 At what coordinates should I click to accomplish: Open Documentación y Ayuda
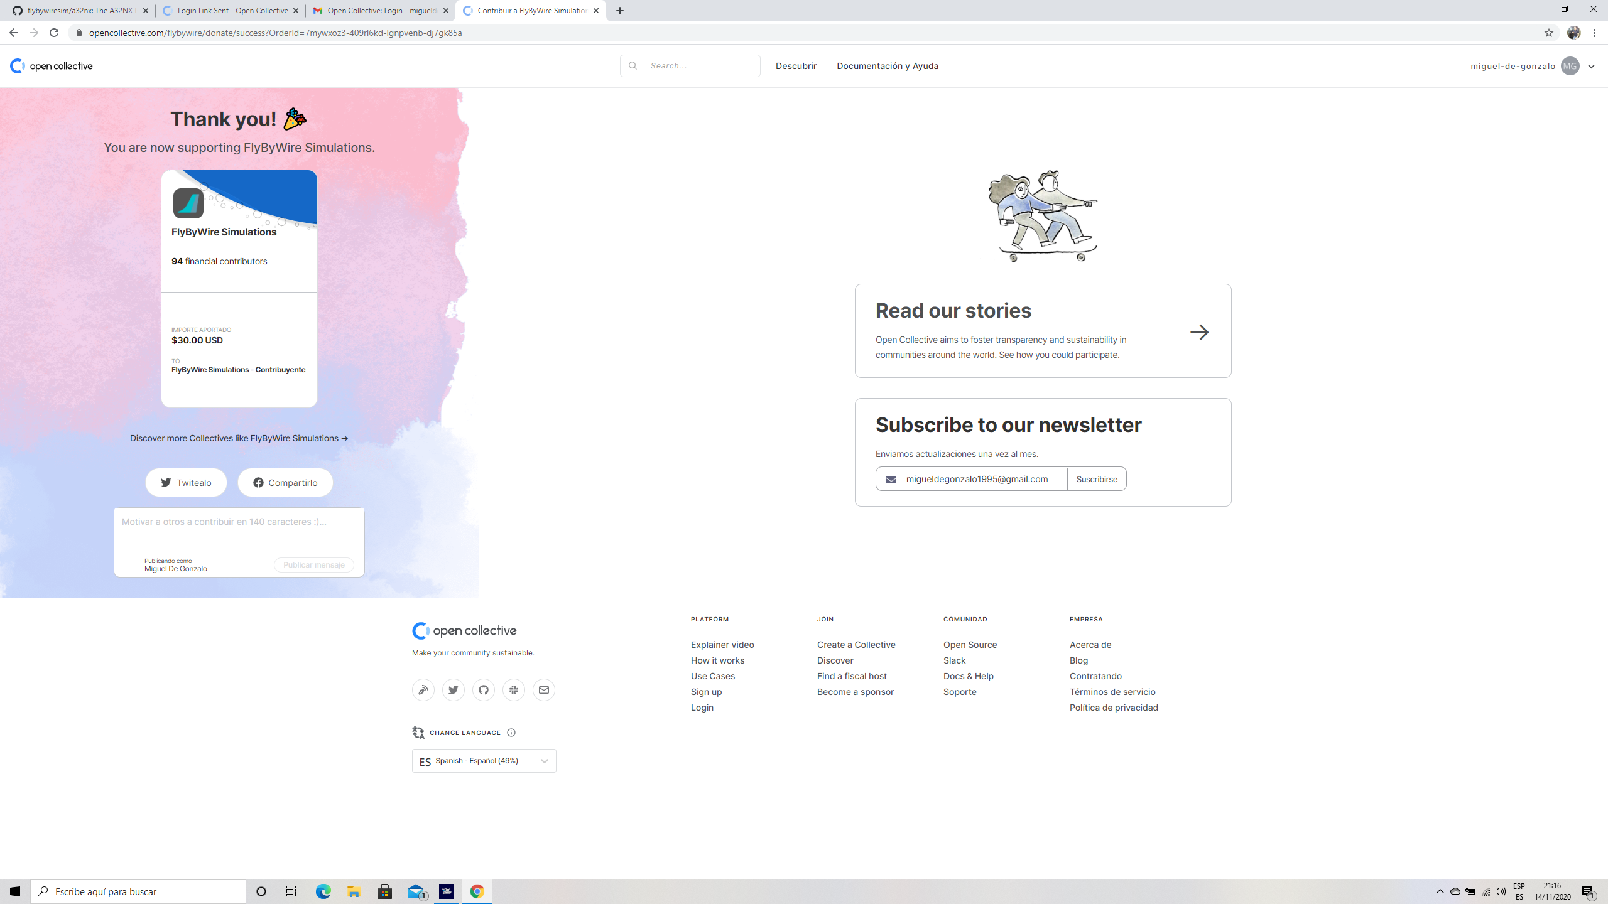pos(888,66)
